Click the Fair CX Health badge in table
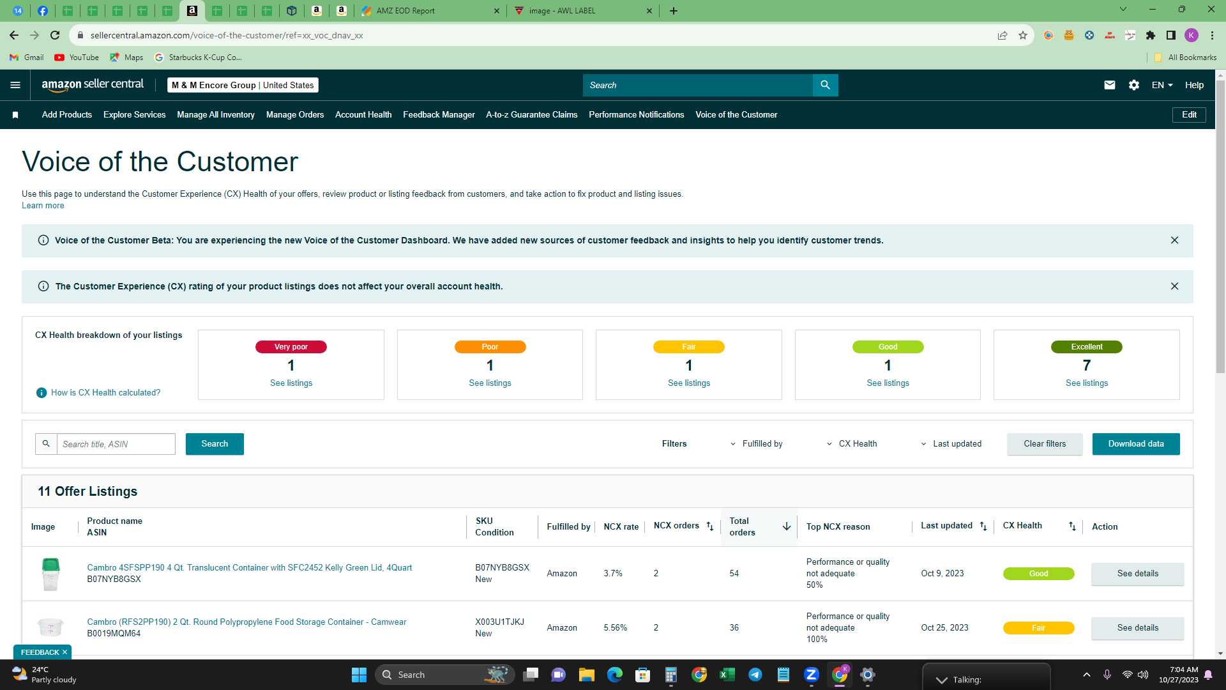The height and width of the screenshot is (690, 1226). point(1038,628)
